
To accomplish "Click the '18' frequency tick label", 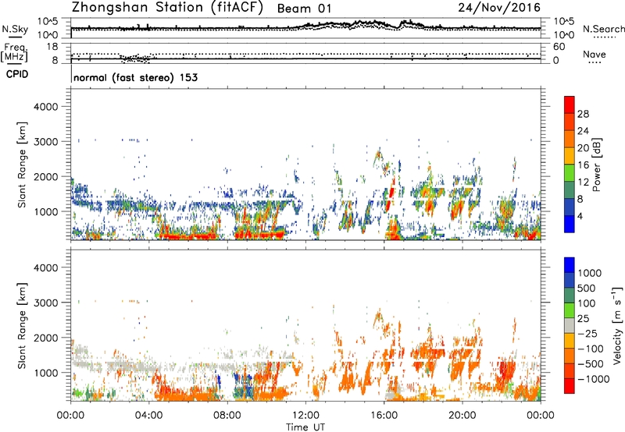I will (52, 47).
